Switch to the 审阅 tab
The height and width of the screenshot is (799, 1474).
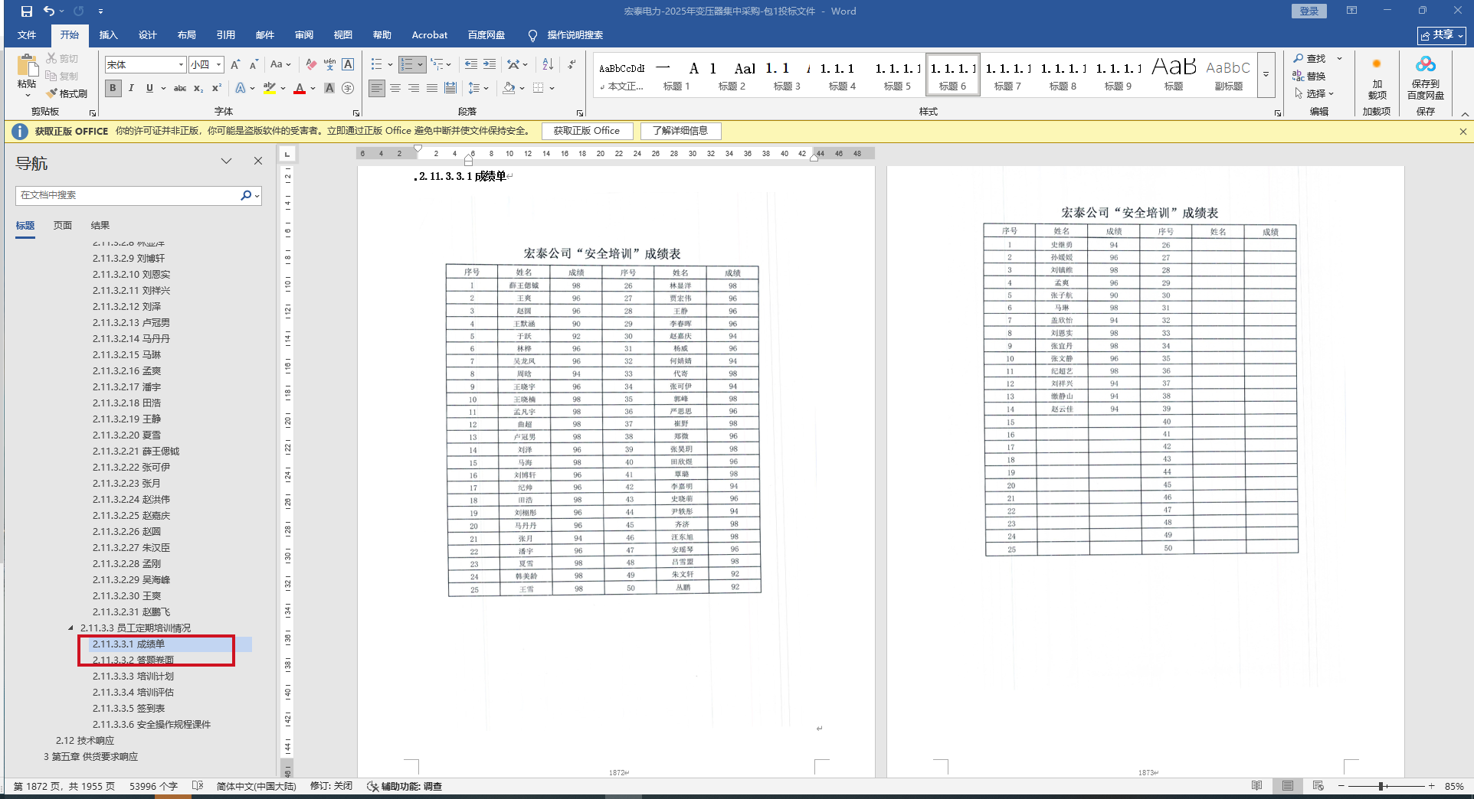click(x=304, y=35)
